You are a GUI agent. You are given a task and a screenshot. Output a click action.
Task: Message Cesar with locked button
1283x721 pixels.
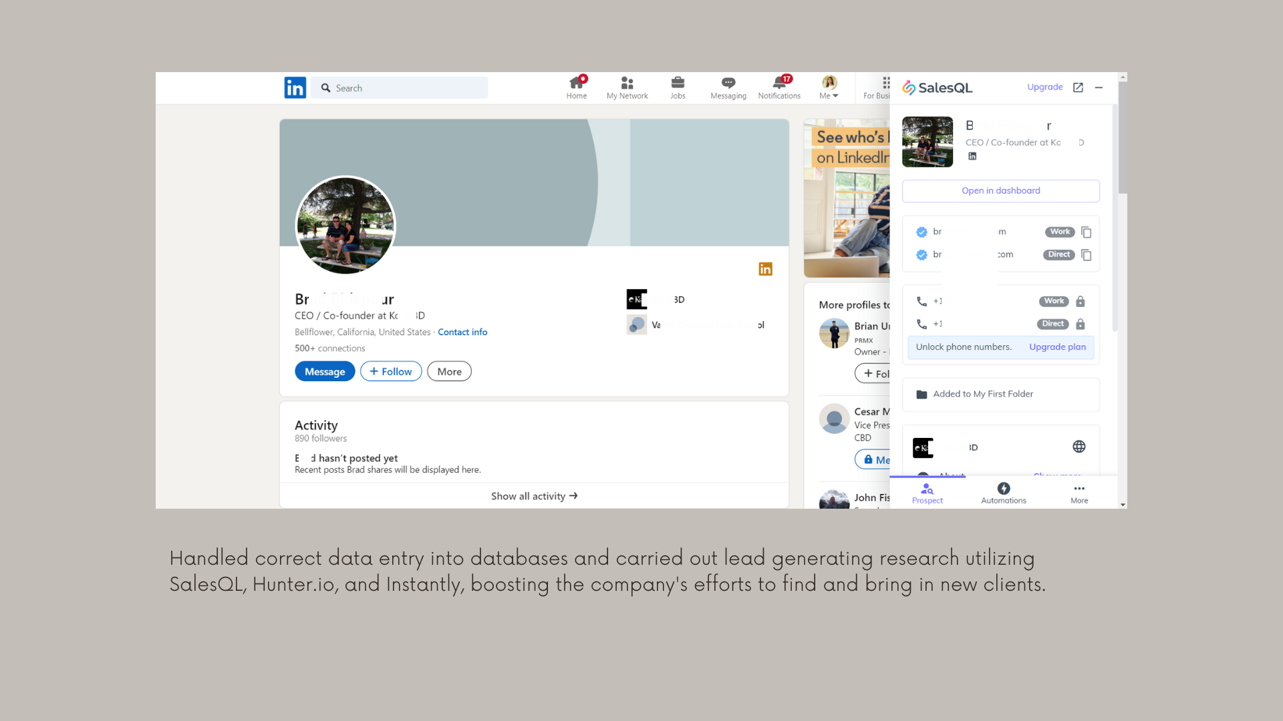click(873, 460)
